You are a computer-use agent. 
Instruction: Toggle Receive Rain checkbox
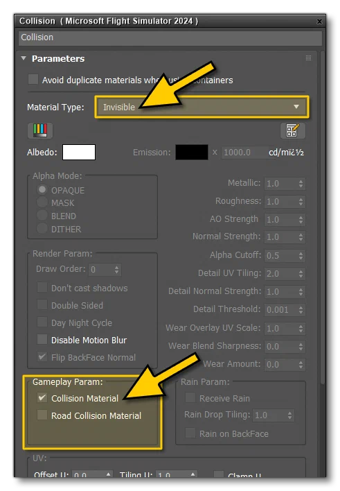click(190, 397)
